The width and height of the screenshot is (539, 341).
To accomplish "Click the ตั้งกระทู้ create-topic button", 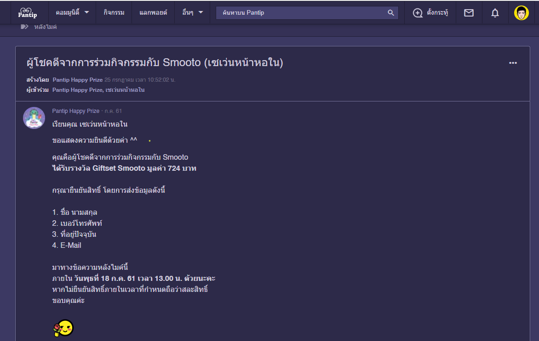I will (430, 13).
